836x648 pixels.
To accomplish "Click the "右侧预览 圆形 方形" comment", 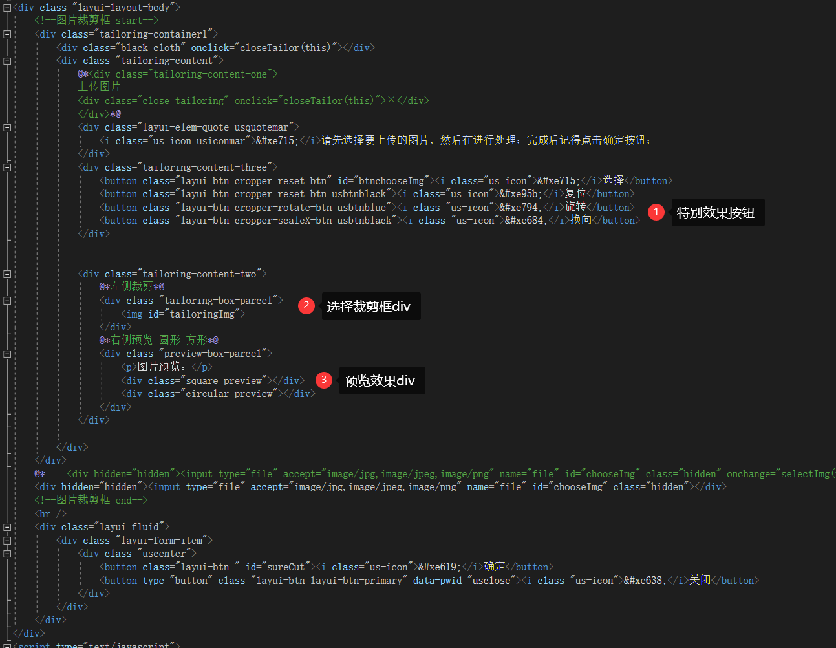I will tap(159, 341).
